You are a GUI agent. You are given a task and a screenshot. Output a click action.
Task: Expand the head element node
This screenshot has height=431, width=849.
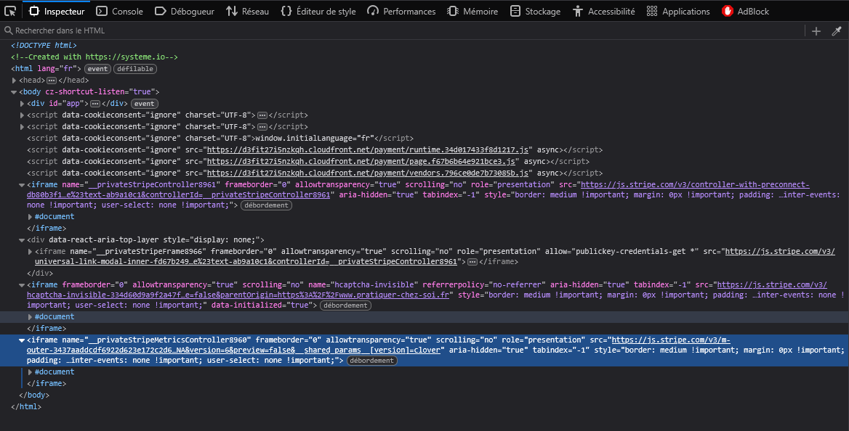pos(15,81)
